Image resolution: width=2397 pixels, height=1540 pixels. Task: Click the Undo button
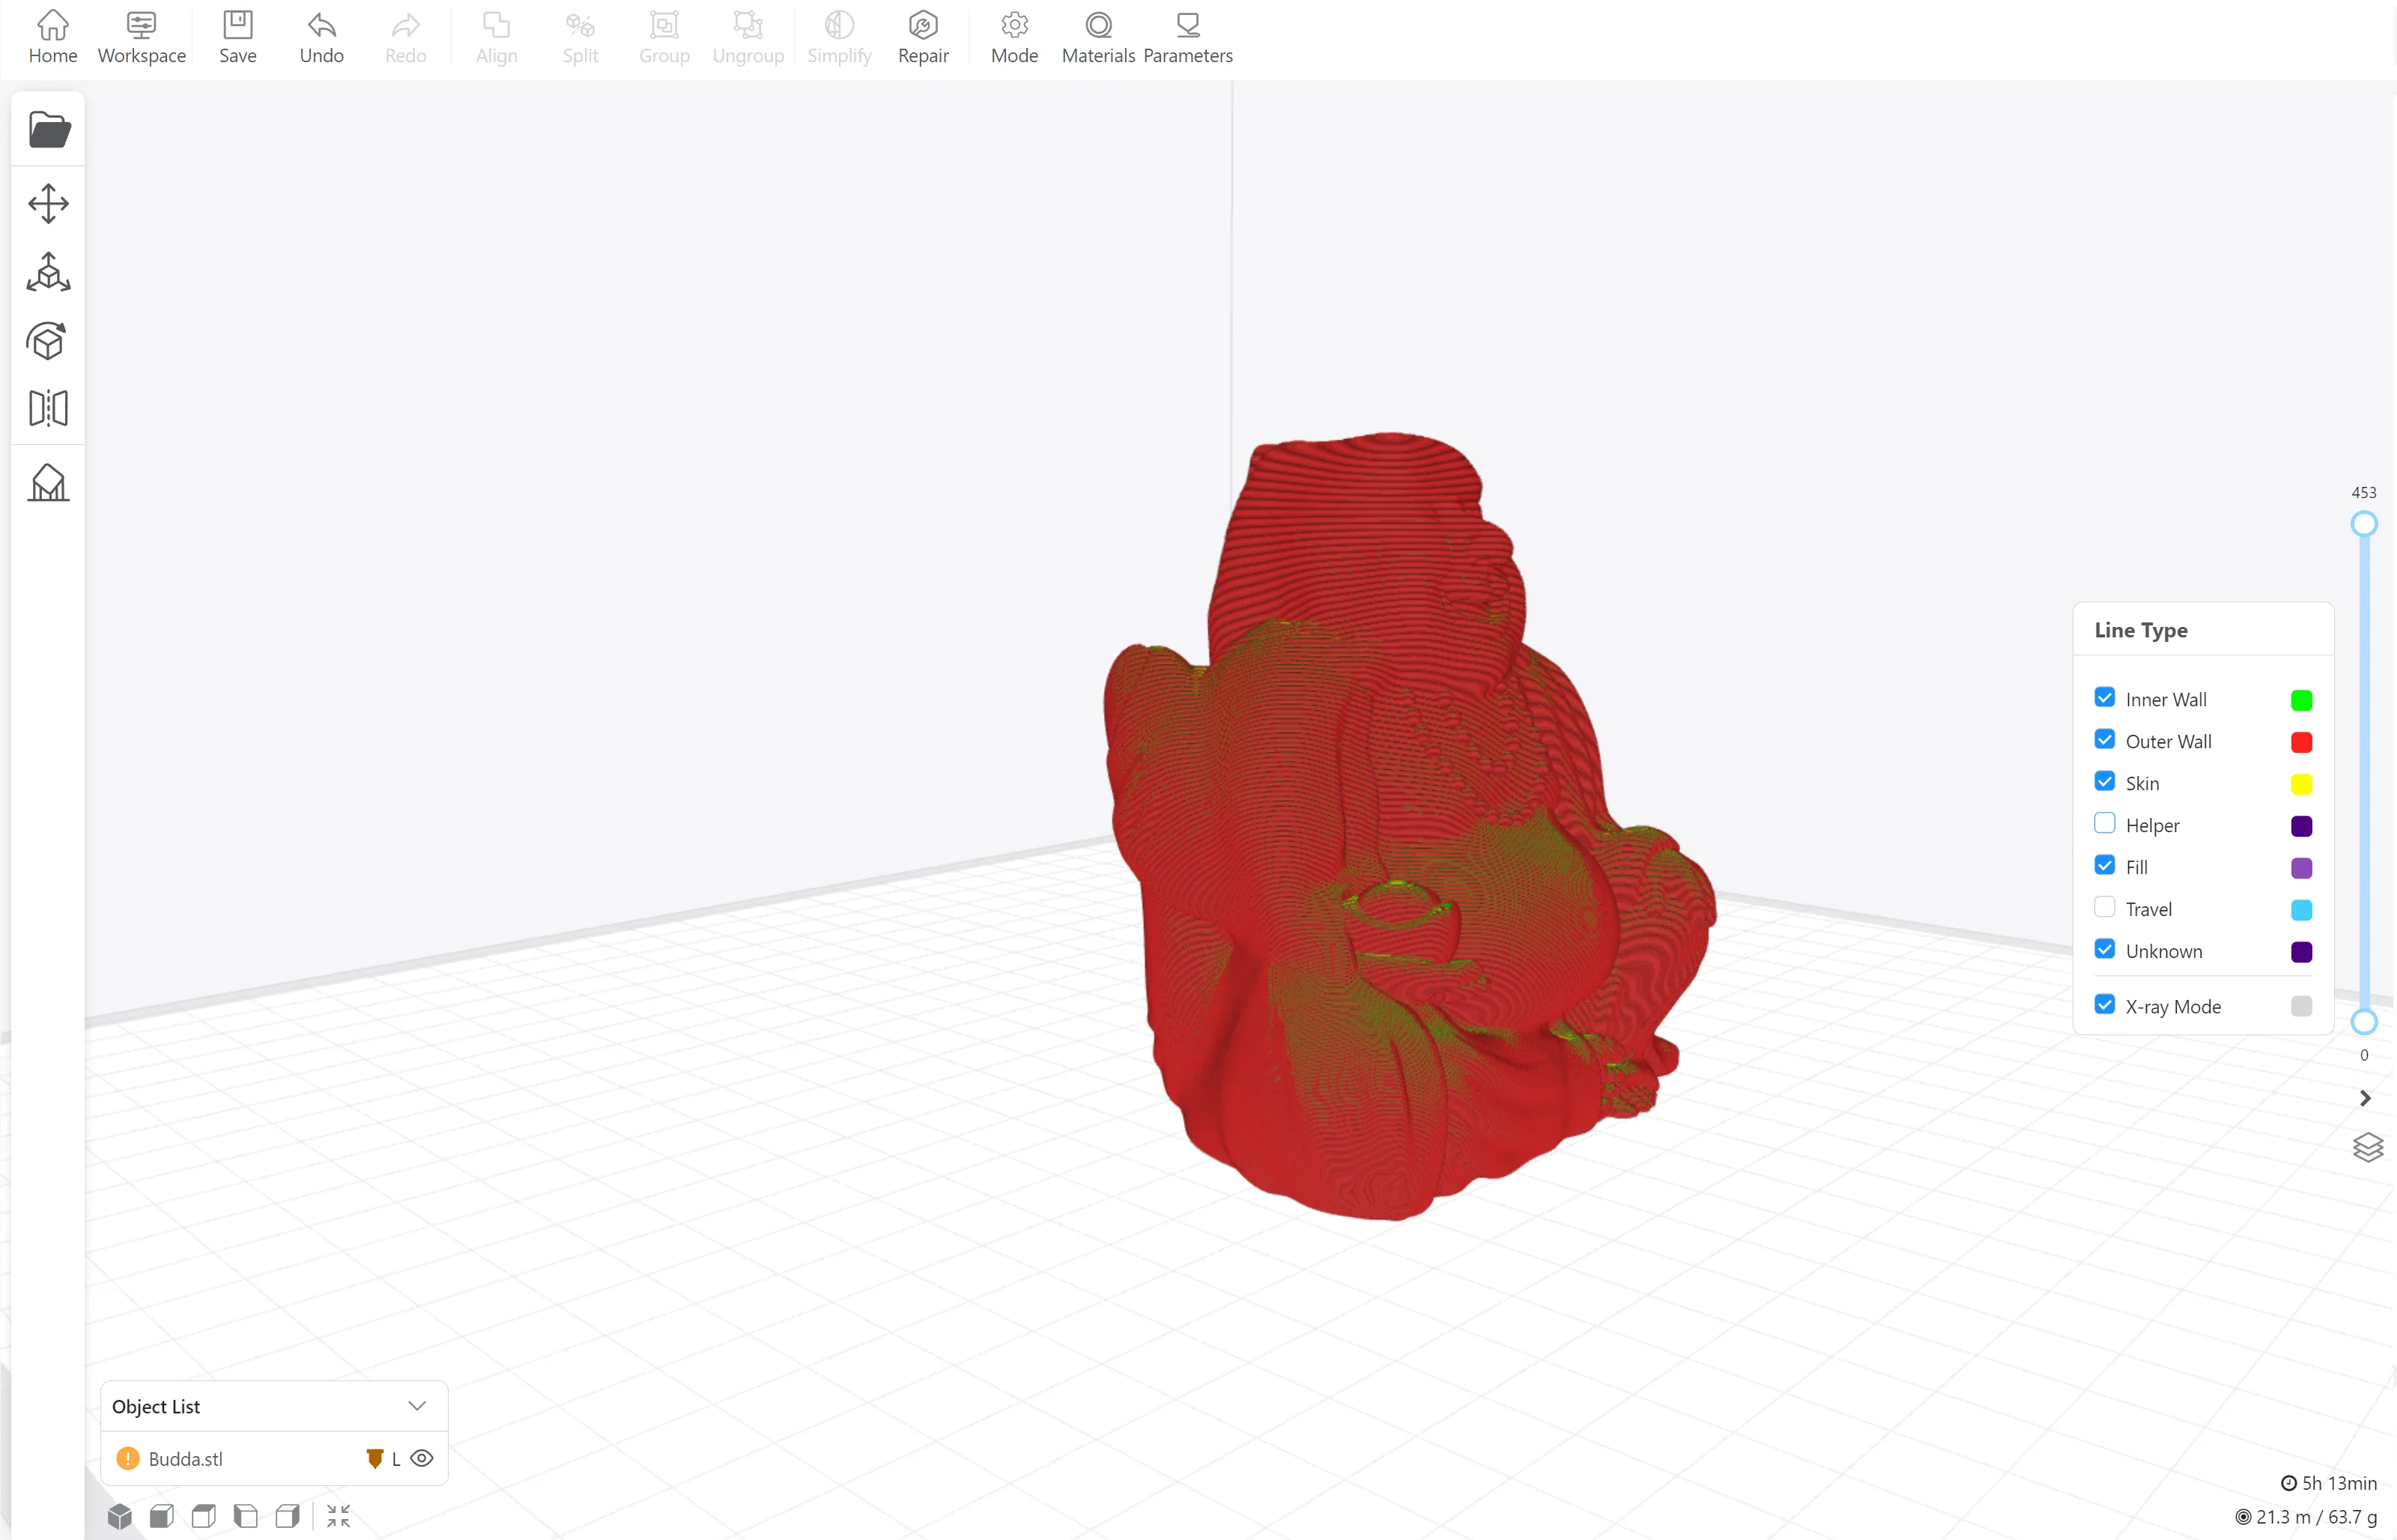(x=321, y=38)
